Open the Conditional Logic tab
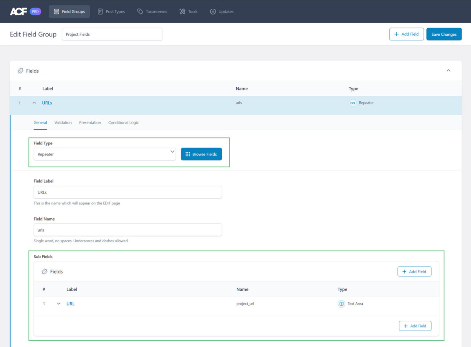 click(x=123, y=122)
